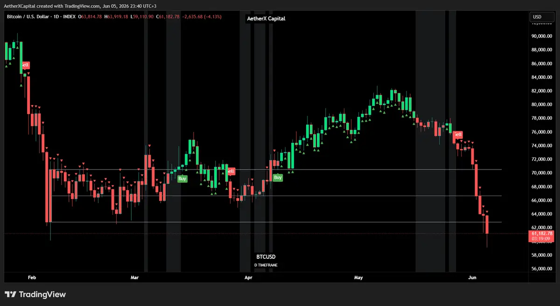
Task: Click the Sell signal label in late March
Action: click(231, 171)
